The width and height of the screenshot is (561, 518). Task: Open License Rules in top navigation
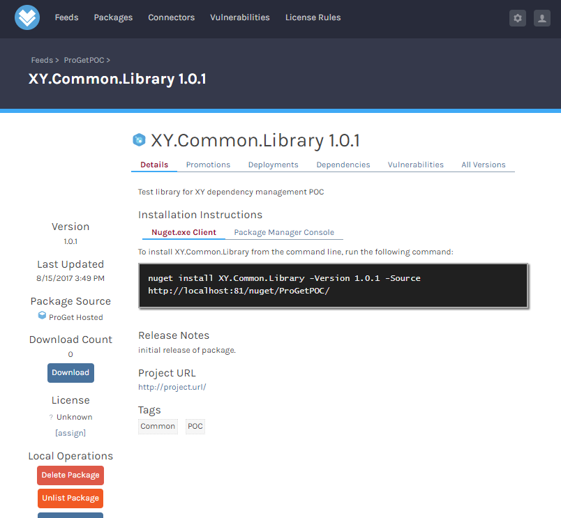click(313, 17)
